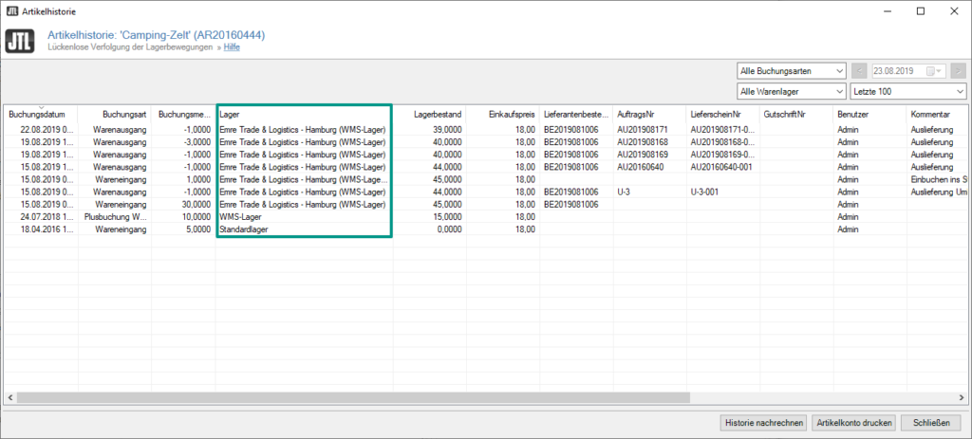Click the previous date arrow button
The width and height of the screenshot is (972, 439).
point(859,71)
